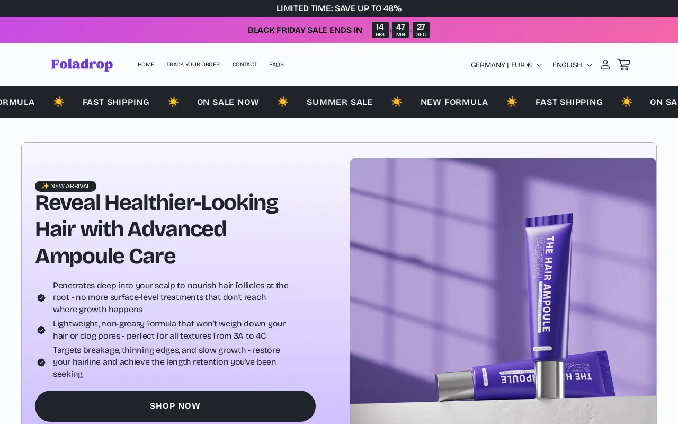The image size is (678, 424).
Task: Open the account login icon
Action: 605,65
